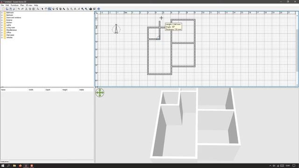This screenshot has height=168, width=299.
Task: Open the Help menu
Action: (x=36, y=5)
